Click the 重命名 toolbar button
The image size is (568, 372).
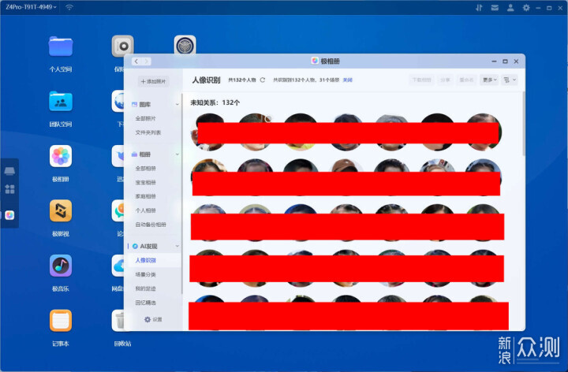(466, 80)
